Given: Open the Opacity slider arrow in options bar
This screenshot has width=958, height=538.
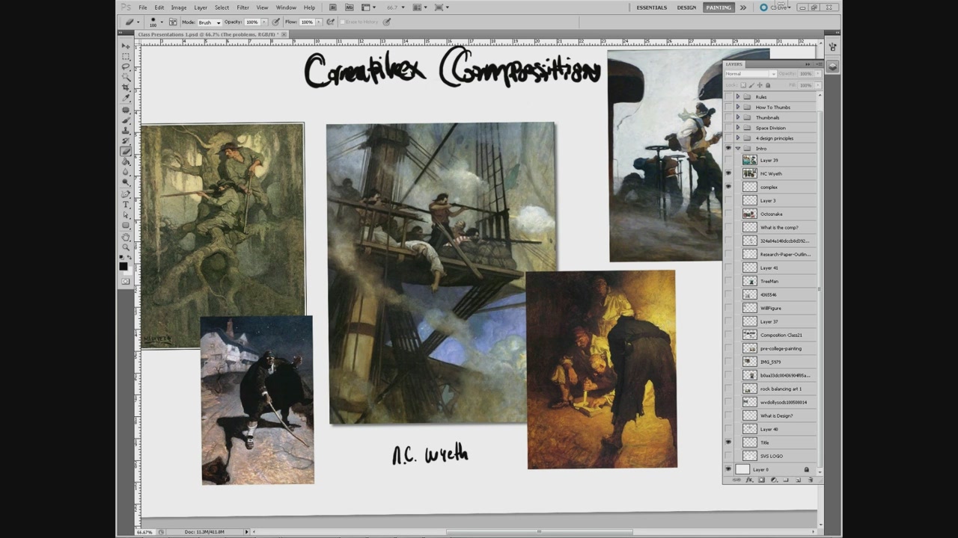Looking at the screenshot, I should [264, 22].
